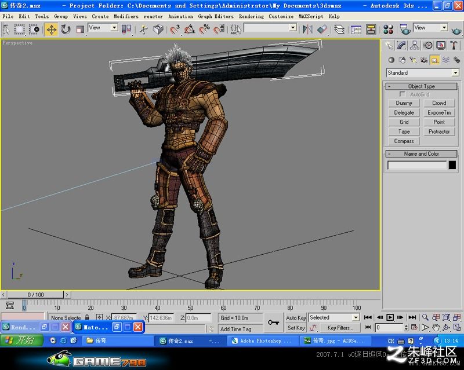464x370 pixels.
Task: Click the Delegate button
Action: 404,112
